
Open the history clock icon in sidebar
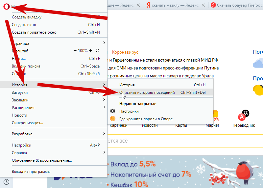point(6,182)
